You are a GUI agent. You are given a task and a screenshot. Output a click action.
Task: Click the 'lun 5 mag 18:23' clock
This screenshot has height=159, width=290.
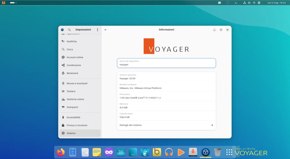pos(276,3)
